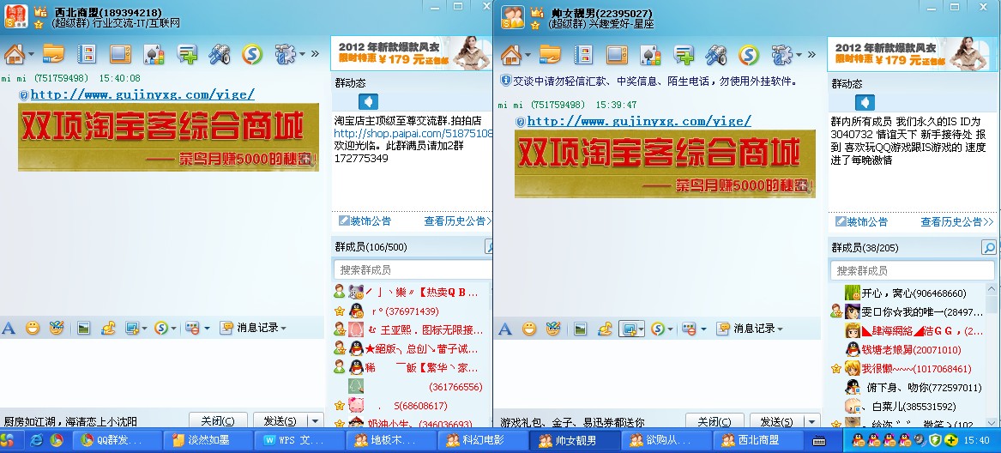1001x453 pixels.
Task: Open shop.paipai.com link in 西北商盟 announcement
Action: (x=413, y=133)
